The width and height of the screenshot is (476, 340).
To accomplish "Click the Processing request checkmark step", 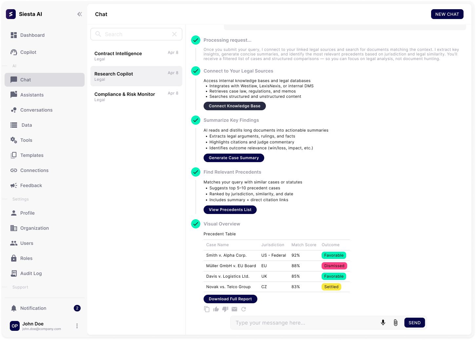I will (196, 40).
